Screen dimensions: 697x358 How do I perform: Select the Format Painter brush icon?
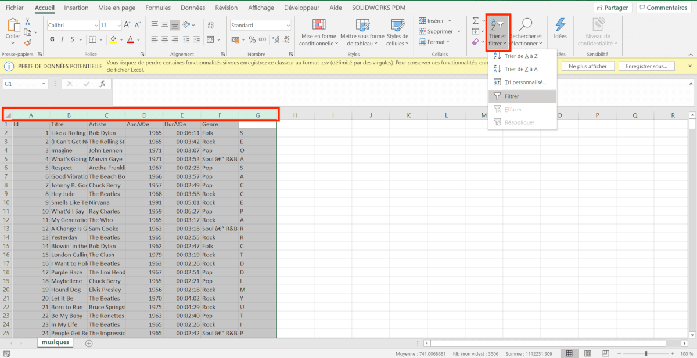[28, 42]
